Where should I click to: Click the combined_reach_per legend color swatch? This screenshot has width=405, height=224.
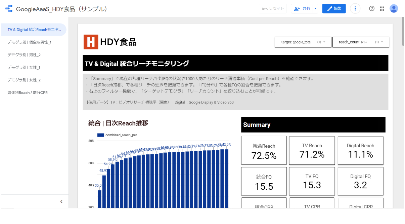click(101, 135)
